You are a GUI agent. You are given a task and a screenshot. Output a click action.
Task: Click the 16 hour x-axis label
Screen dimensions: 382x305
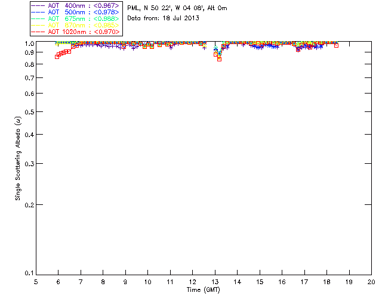click(x=282, y=282)
